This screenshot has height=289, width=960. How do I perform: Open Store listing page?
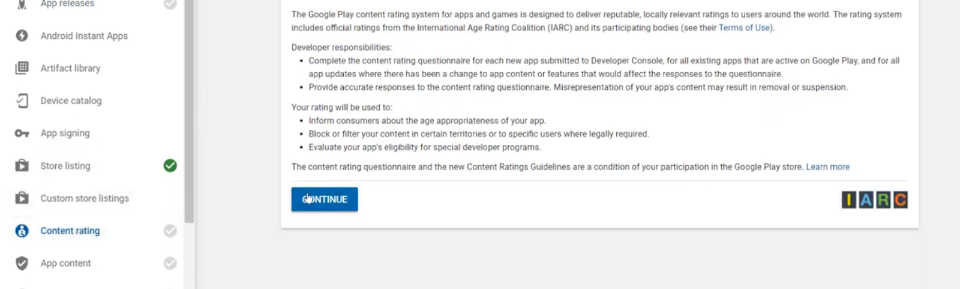point(65,166)
